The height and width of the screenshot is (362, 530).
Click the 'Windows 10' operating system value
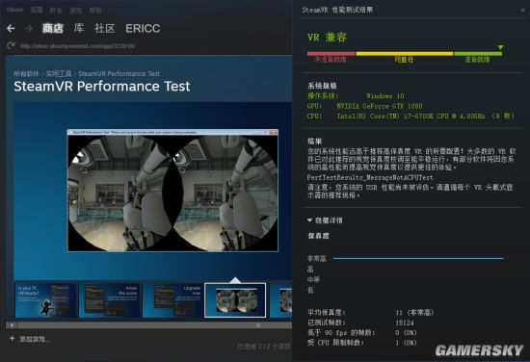pos(385,96)
